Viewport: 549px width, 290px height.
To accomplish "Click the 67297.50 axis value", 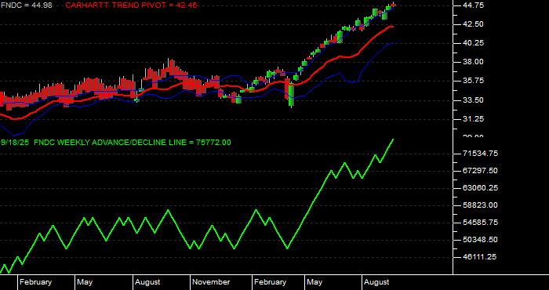I will [x=480, y=171].
